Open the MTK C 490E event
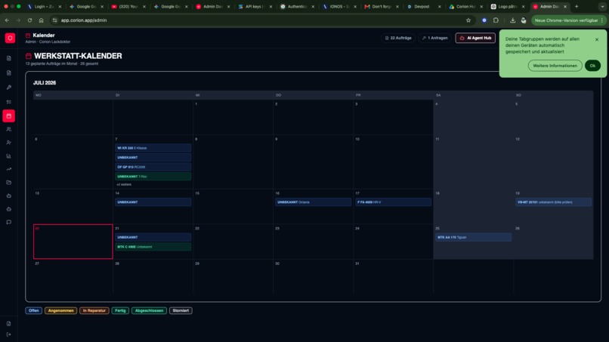 point(153,247)
